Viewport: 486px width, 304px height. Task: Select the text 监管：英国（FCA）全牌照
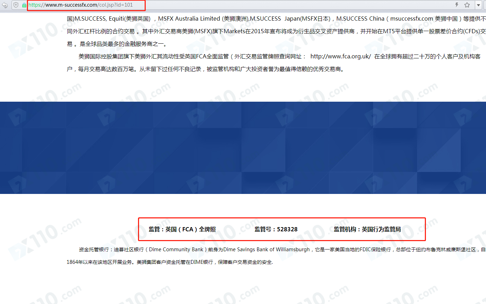[x=182, y=229]
